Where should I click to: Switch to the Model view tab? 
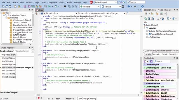[157, 54]
